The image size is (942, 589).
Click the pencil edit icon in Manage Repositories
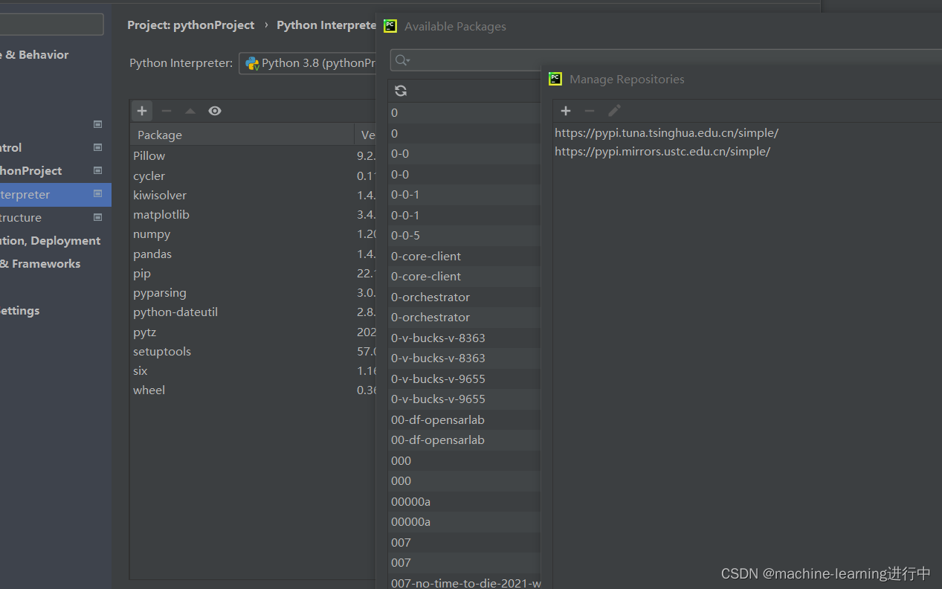point(614,111)
